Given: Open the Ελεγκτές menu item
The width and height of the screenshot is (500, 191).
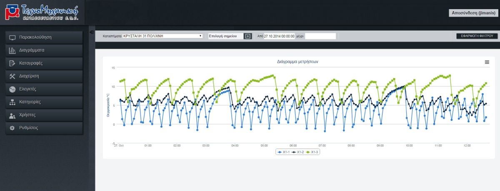Looking at the screenshot, I should click(x=43, y=89).
